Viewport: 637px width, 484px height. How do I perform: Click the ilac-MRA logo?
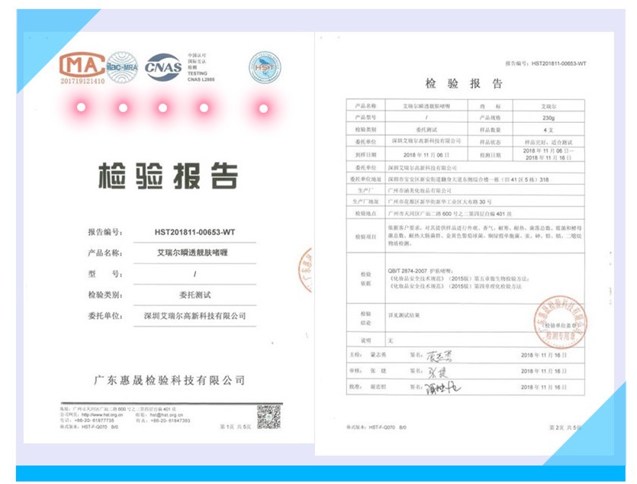coord(122,67)
